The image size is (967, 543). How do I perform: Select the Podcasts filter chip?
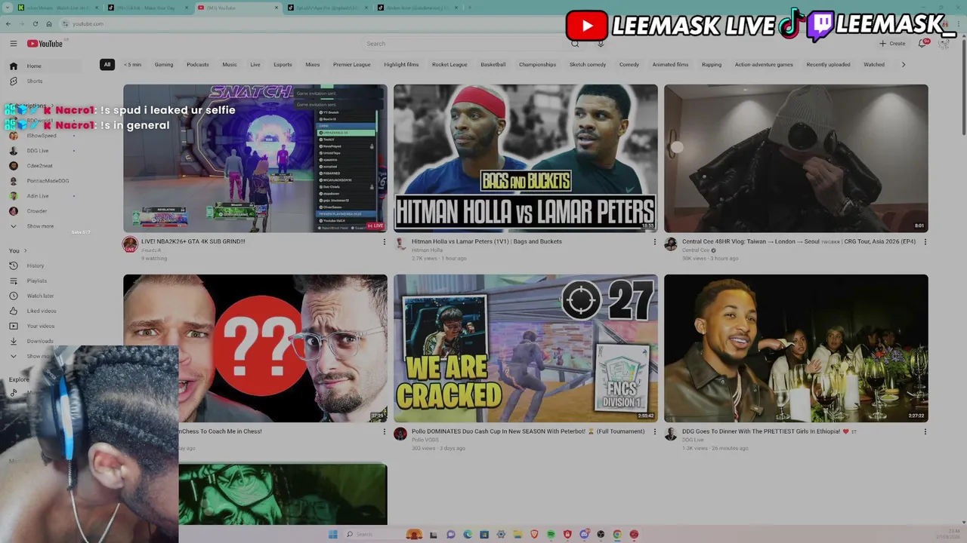[198, 65]
